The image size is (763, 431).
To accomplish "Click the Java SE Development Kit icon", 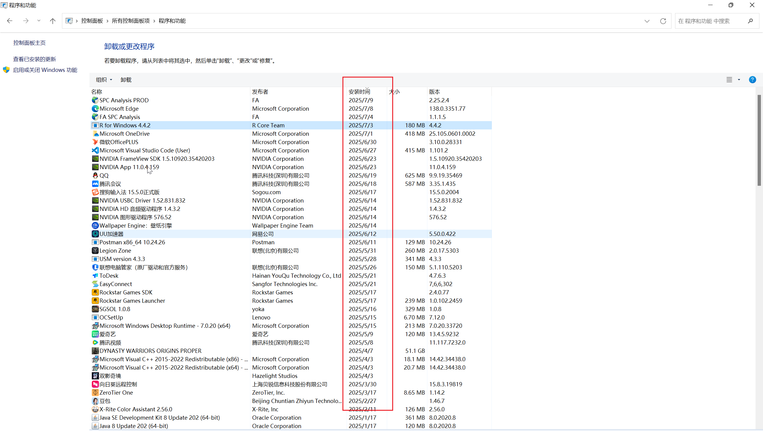I will (x=95, y=418).
